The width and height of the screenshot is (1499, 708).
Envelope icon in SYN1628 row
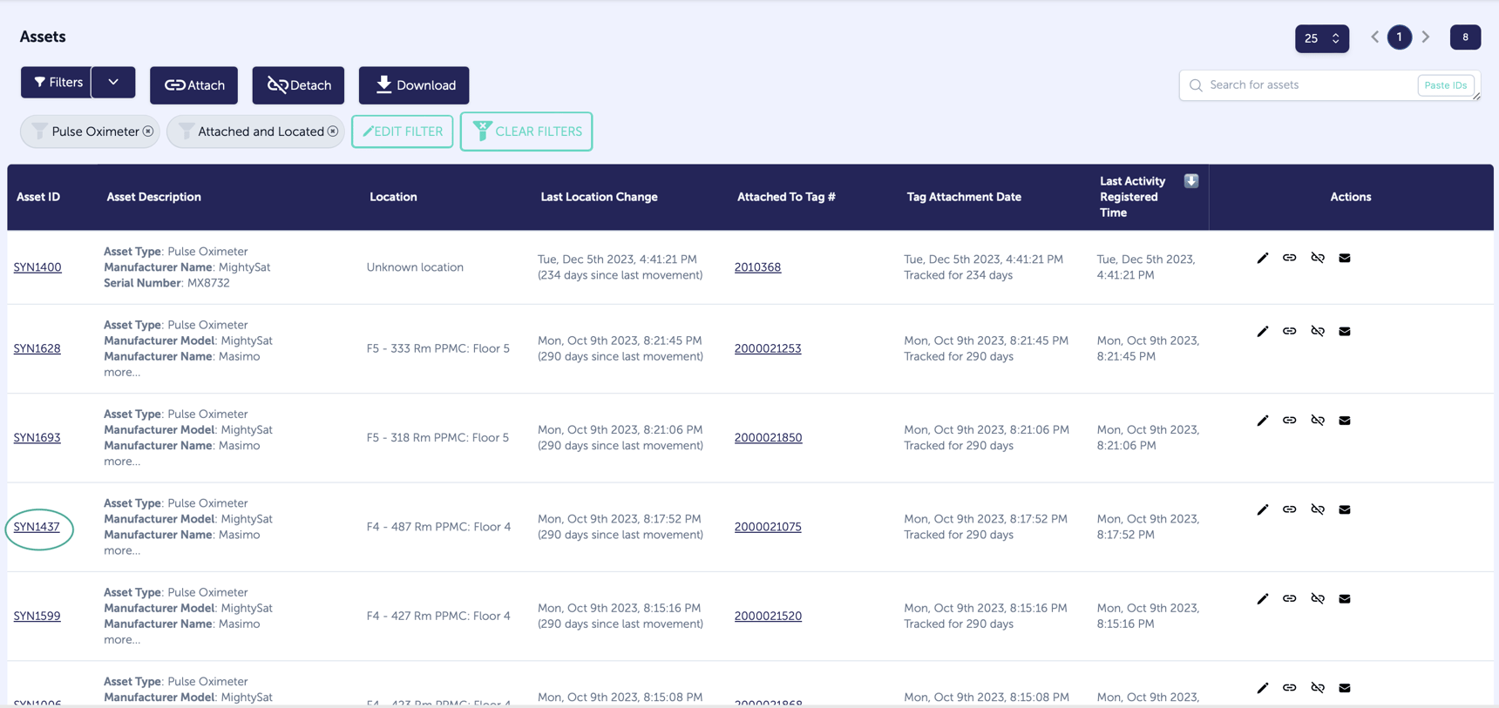[1345, 331]
